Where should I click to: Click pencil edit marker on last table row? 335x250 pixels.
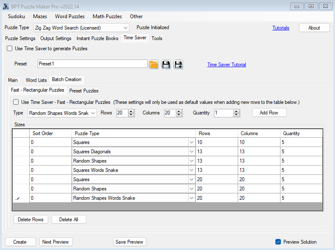17,198
